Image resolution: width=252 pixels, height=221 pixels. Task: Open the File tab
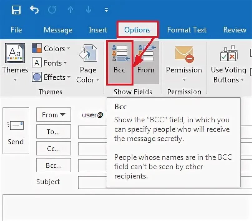coord(16,30)
